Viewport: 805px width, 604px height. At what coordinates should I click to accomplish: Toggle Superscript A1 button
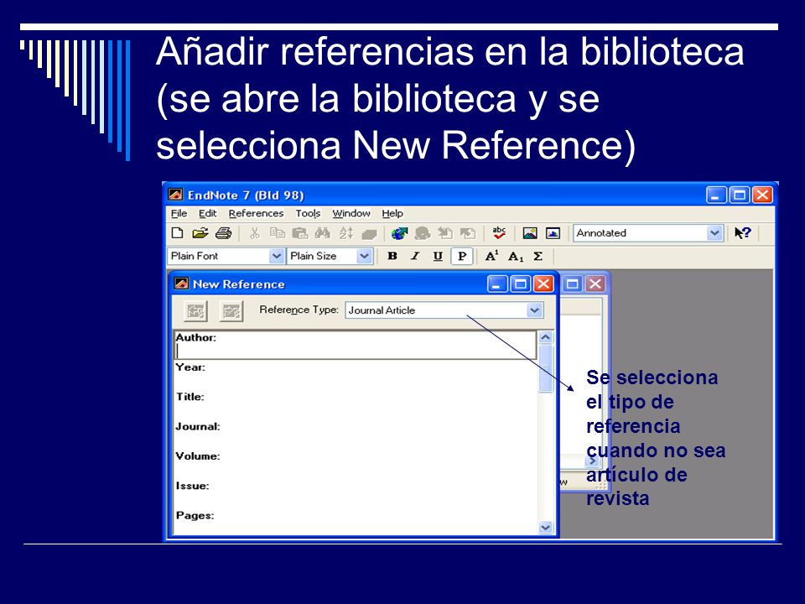492,256
